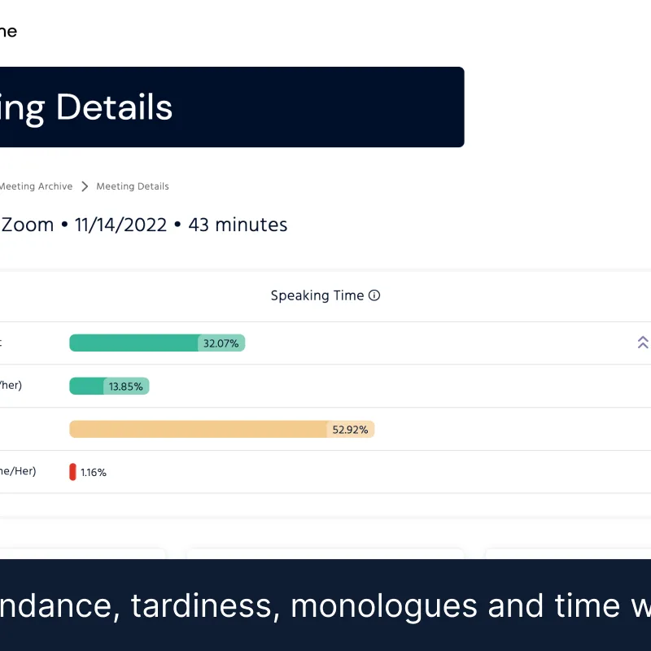Click the breadcrumb chevron separator arrow

[85, 186]
